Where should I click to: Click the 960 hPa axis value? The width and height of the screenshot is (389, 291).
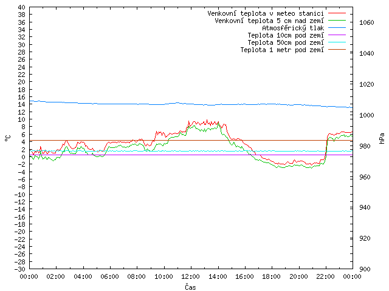pyautogui.click(x=365, y=177)
